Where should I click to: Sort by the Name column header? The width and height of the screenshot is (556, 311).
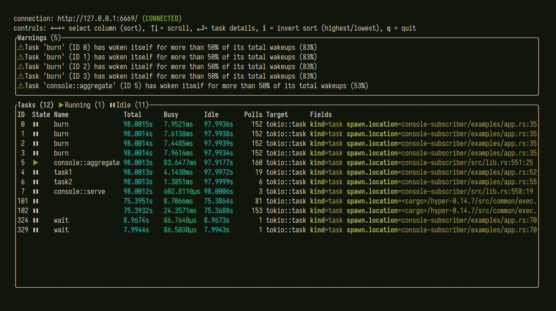(x=61, y=115)
